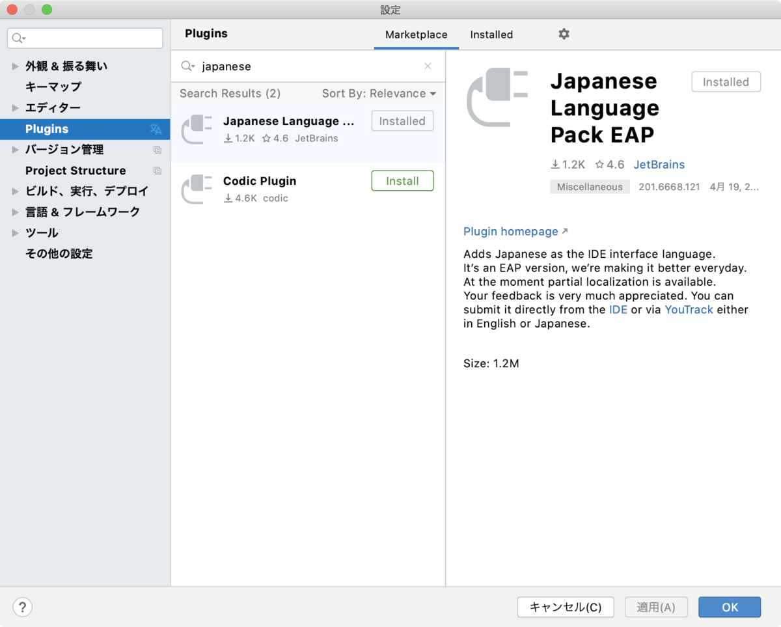
Task: Click the version number 201.6668.121
Action: coord(669,187)
